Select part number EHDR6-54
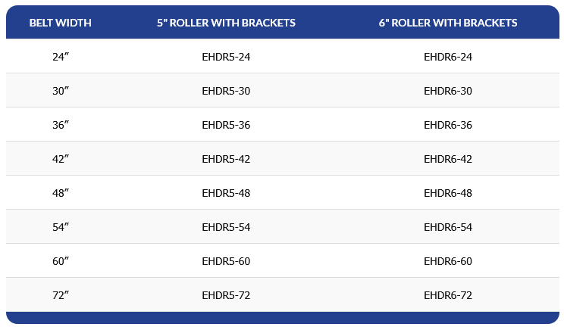This screenshot has height=327, width=564. [448, 227]
